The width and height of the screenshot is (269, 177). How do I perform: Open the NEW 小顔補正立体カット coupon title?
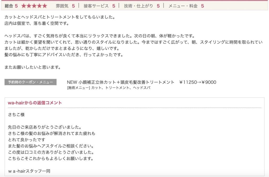click(121, 82)
